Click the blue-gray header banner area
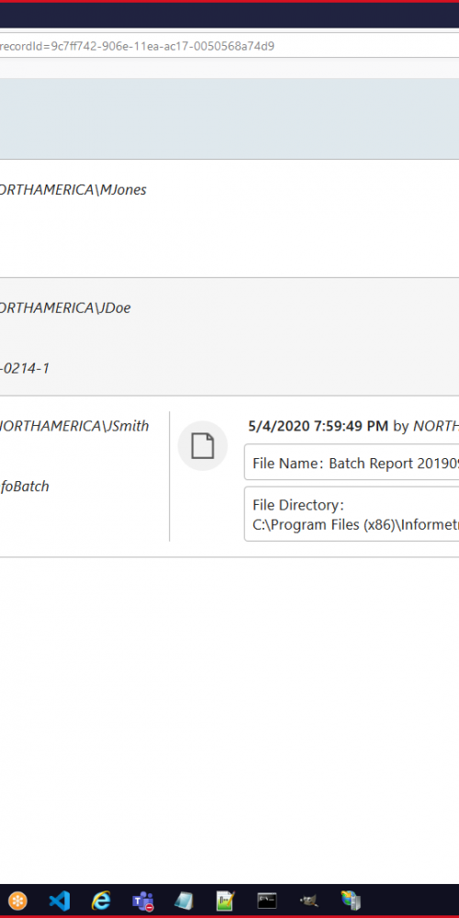Screen dimensions: 459x918 tap(229, 118)
